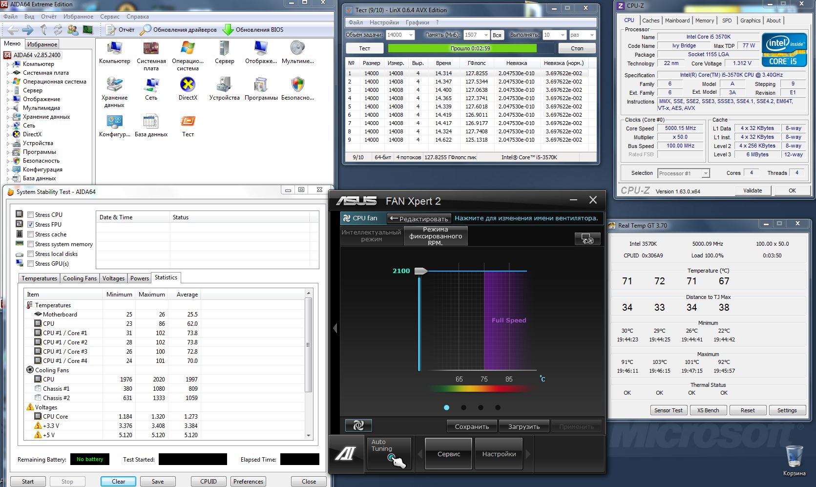Image resolution: width=816 pixels, height=487 pixels.
Task: Enable the Stress local disks checkbox
Action: tap(31, 254)
